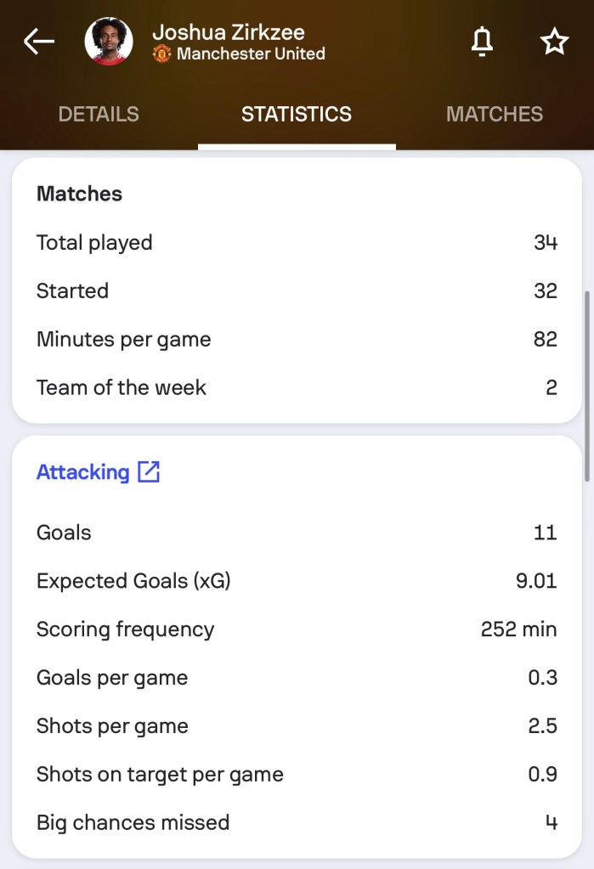Select the Big chances missed row

point(297,823)
